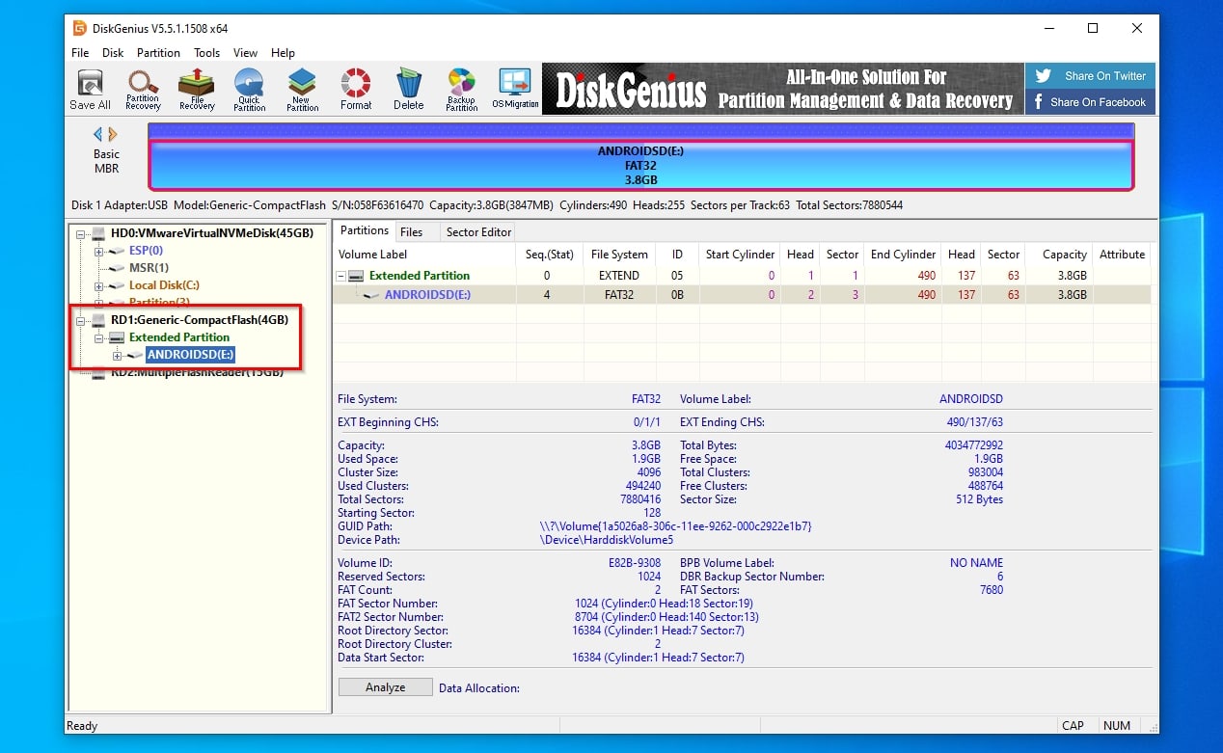Click the RD2 MultipleFlashReader disk icon
This screenshot has width=1223, height=753.
(97, 373)
